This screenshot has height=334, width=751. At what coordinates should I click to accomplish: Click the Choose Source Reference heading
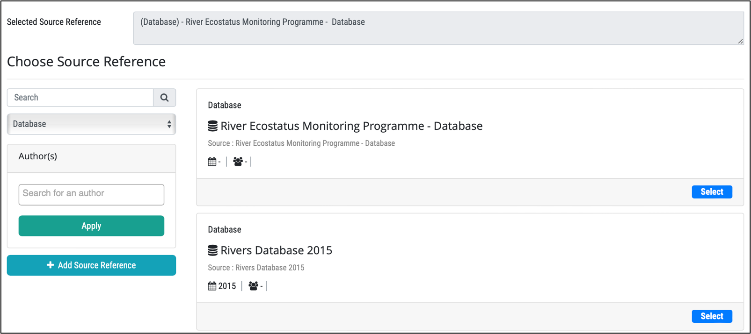(x=86, y=62)
